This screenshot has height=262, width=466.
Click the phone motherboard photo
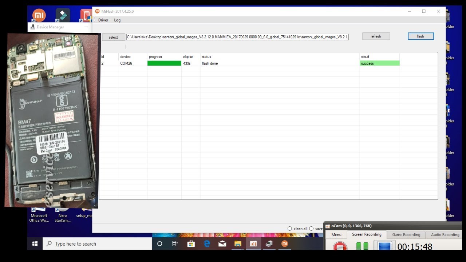[x=52, y=120]
